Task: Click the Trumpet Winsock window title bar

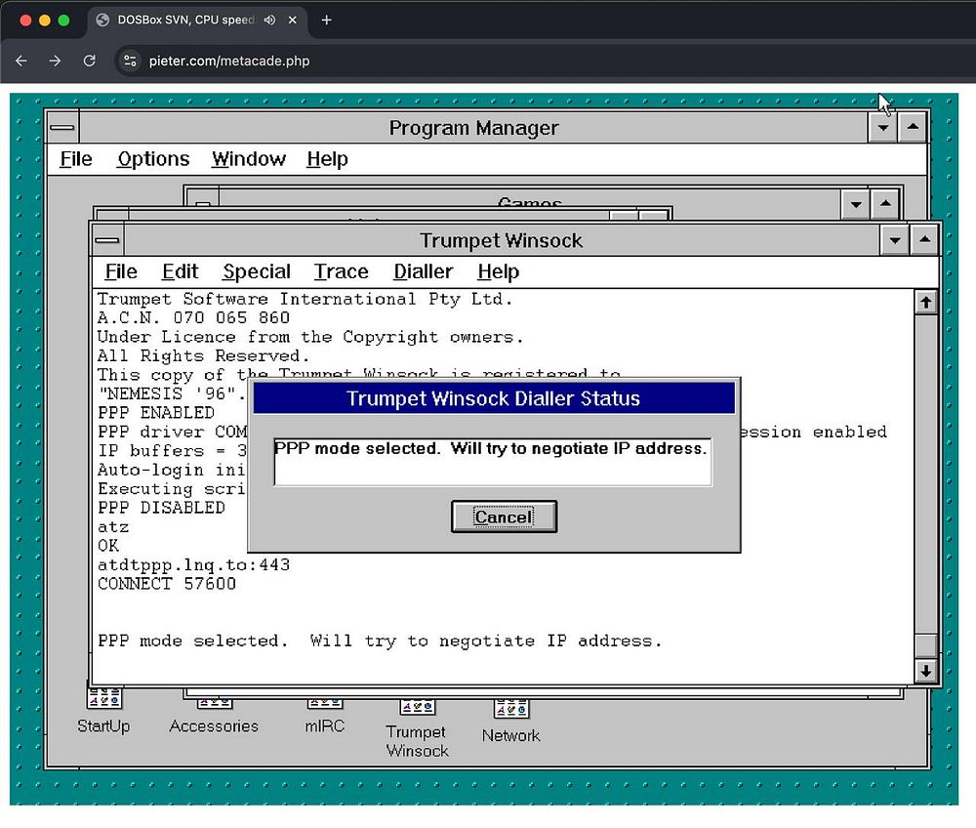Action: (501, 240)
